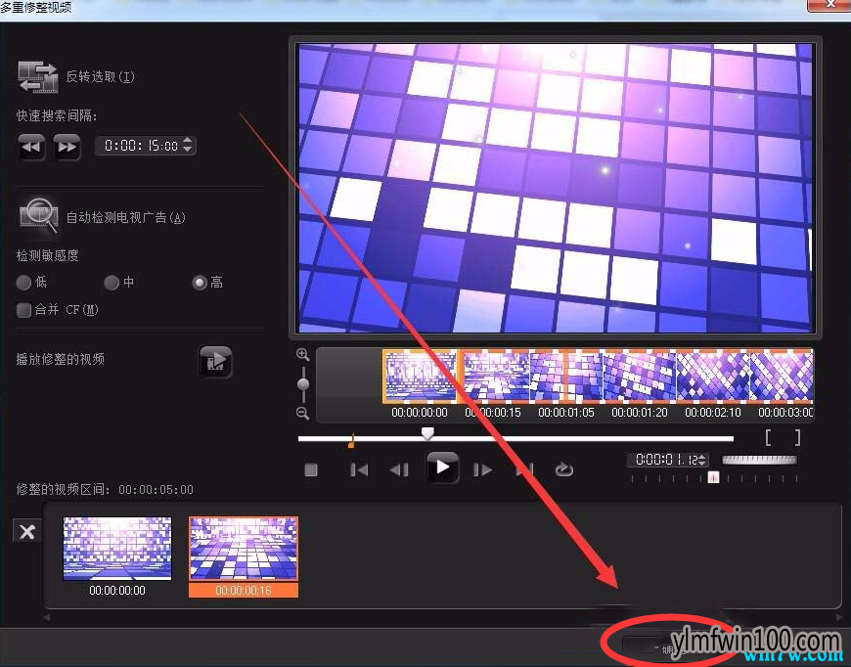Stop the preview playback

pos(311,469)
